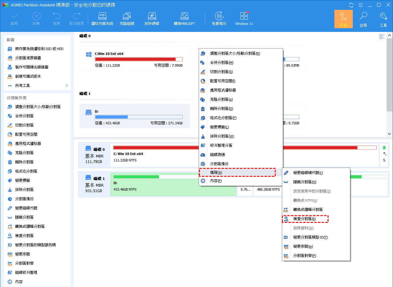Launch the 轉換MBR/GPT converter
Image resolution: width=393 pixels, height=287 pixels.
pos(184,19)
